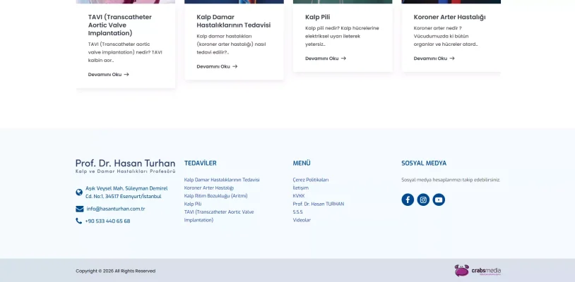This screenshot has width=575, height=282.
Task: Open Devamını Oku for Koroner Arter Hastalığı
Action: coord(434,59)
